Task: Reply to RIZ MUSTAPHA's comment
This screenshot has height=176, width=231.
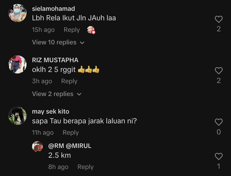Action: pos(69,81)
